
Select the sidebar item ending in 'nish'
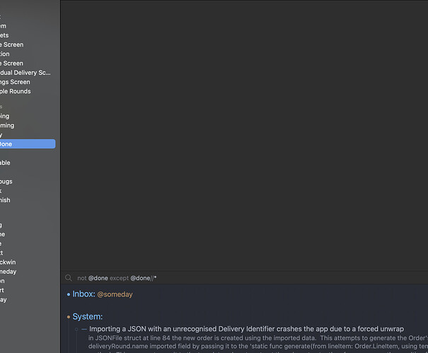point(7,200)
